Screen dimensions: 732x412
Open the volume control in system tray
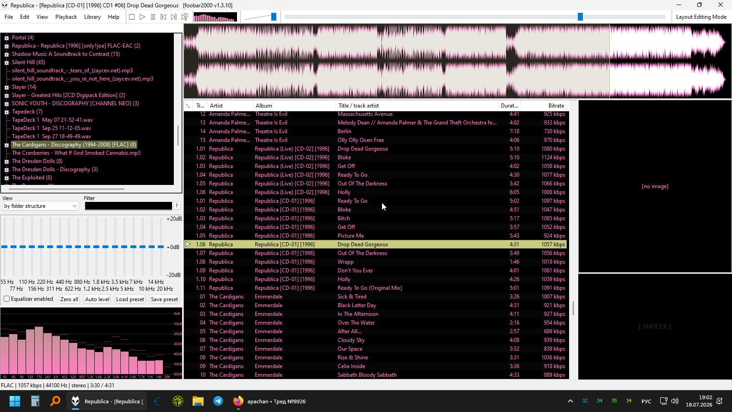point(675,401)
